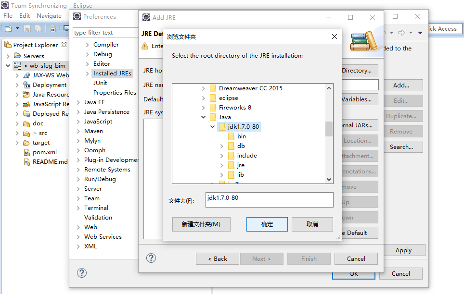Open the Preferences view menu triangle
This screenshot has width=464, height=294.
coord(420,33)
